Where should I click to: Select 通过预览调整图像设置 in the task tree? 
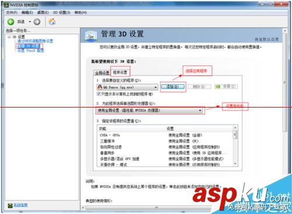coord(35,41)
